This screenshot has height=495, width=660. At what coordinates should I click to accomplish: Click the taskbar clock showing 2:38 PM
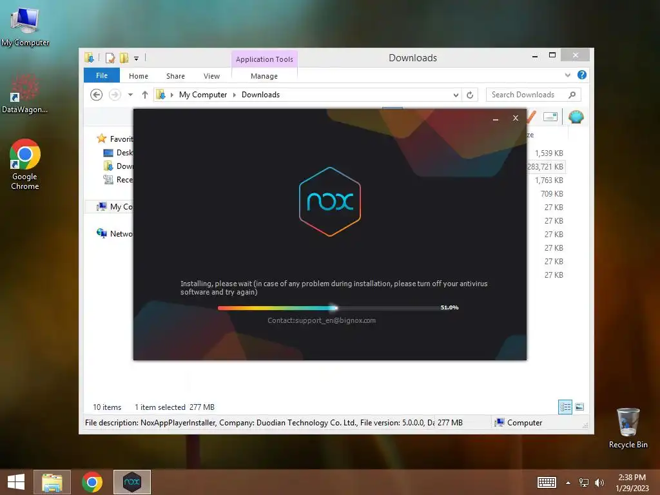(632, 483)
